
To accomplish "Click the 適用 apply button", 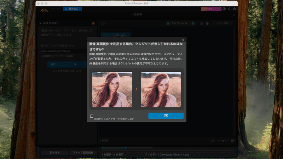I will pyautogui.click(x=67, y=64).
